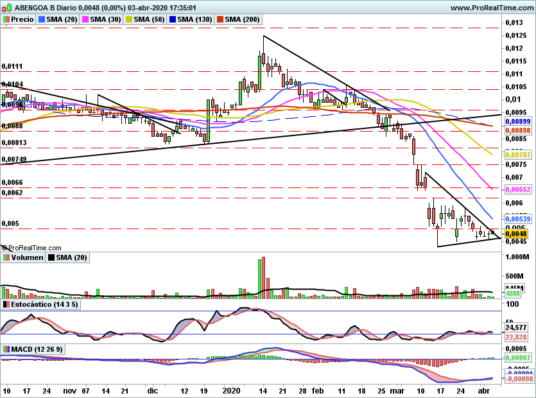Toggle the SMA (130) legend entry

click(191, 19)
